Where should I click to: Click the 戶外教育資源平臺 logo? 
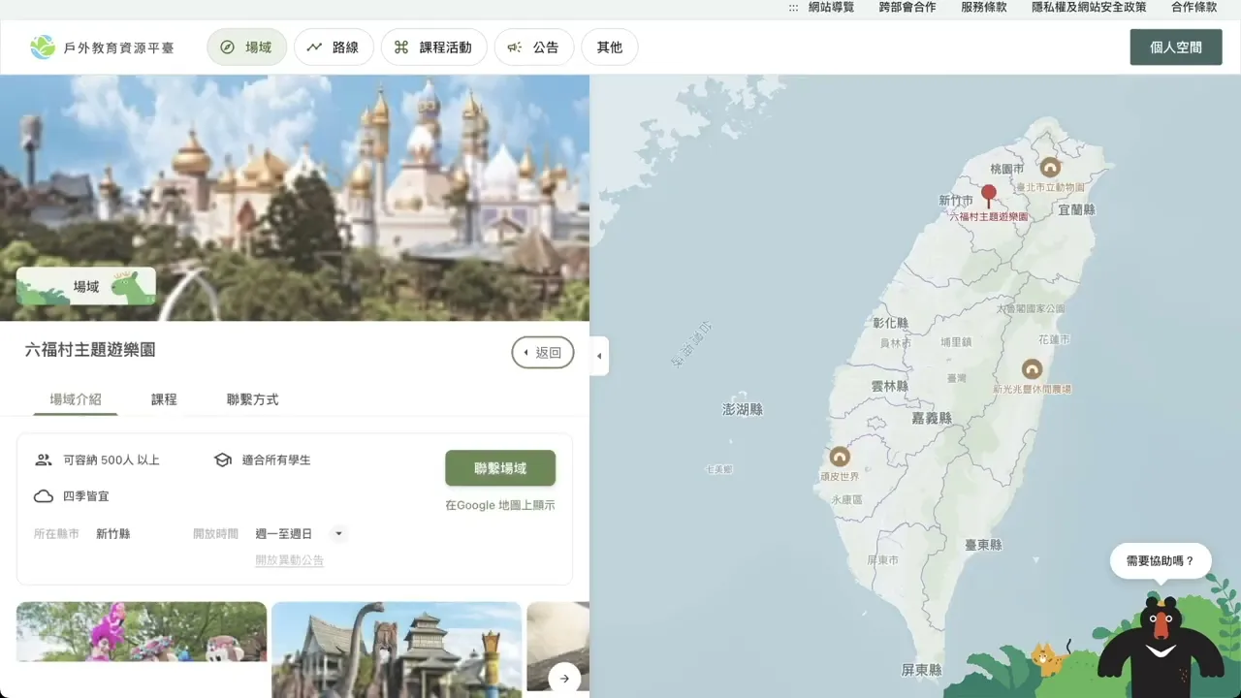click(102, 47)
